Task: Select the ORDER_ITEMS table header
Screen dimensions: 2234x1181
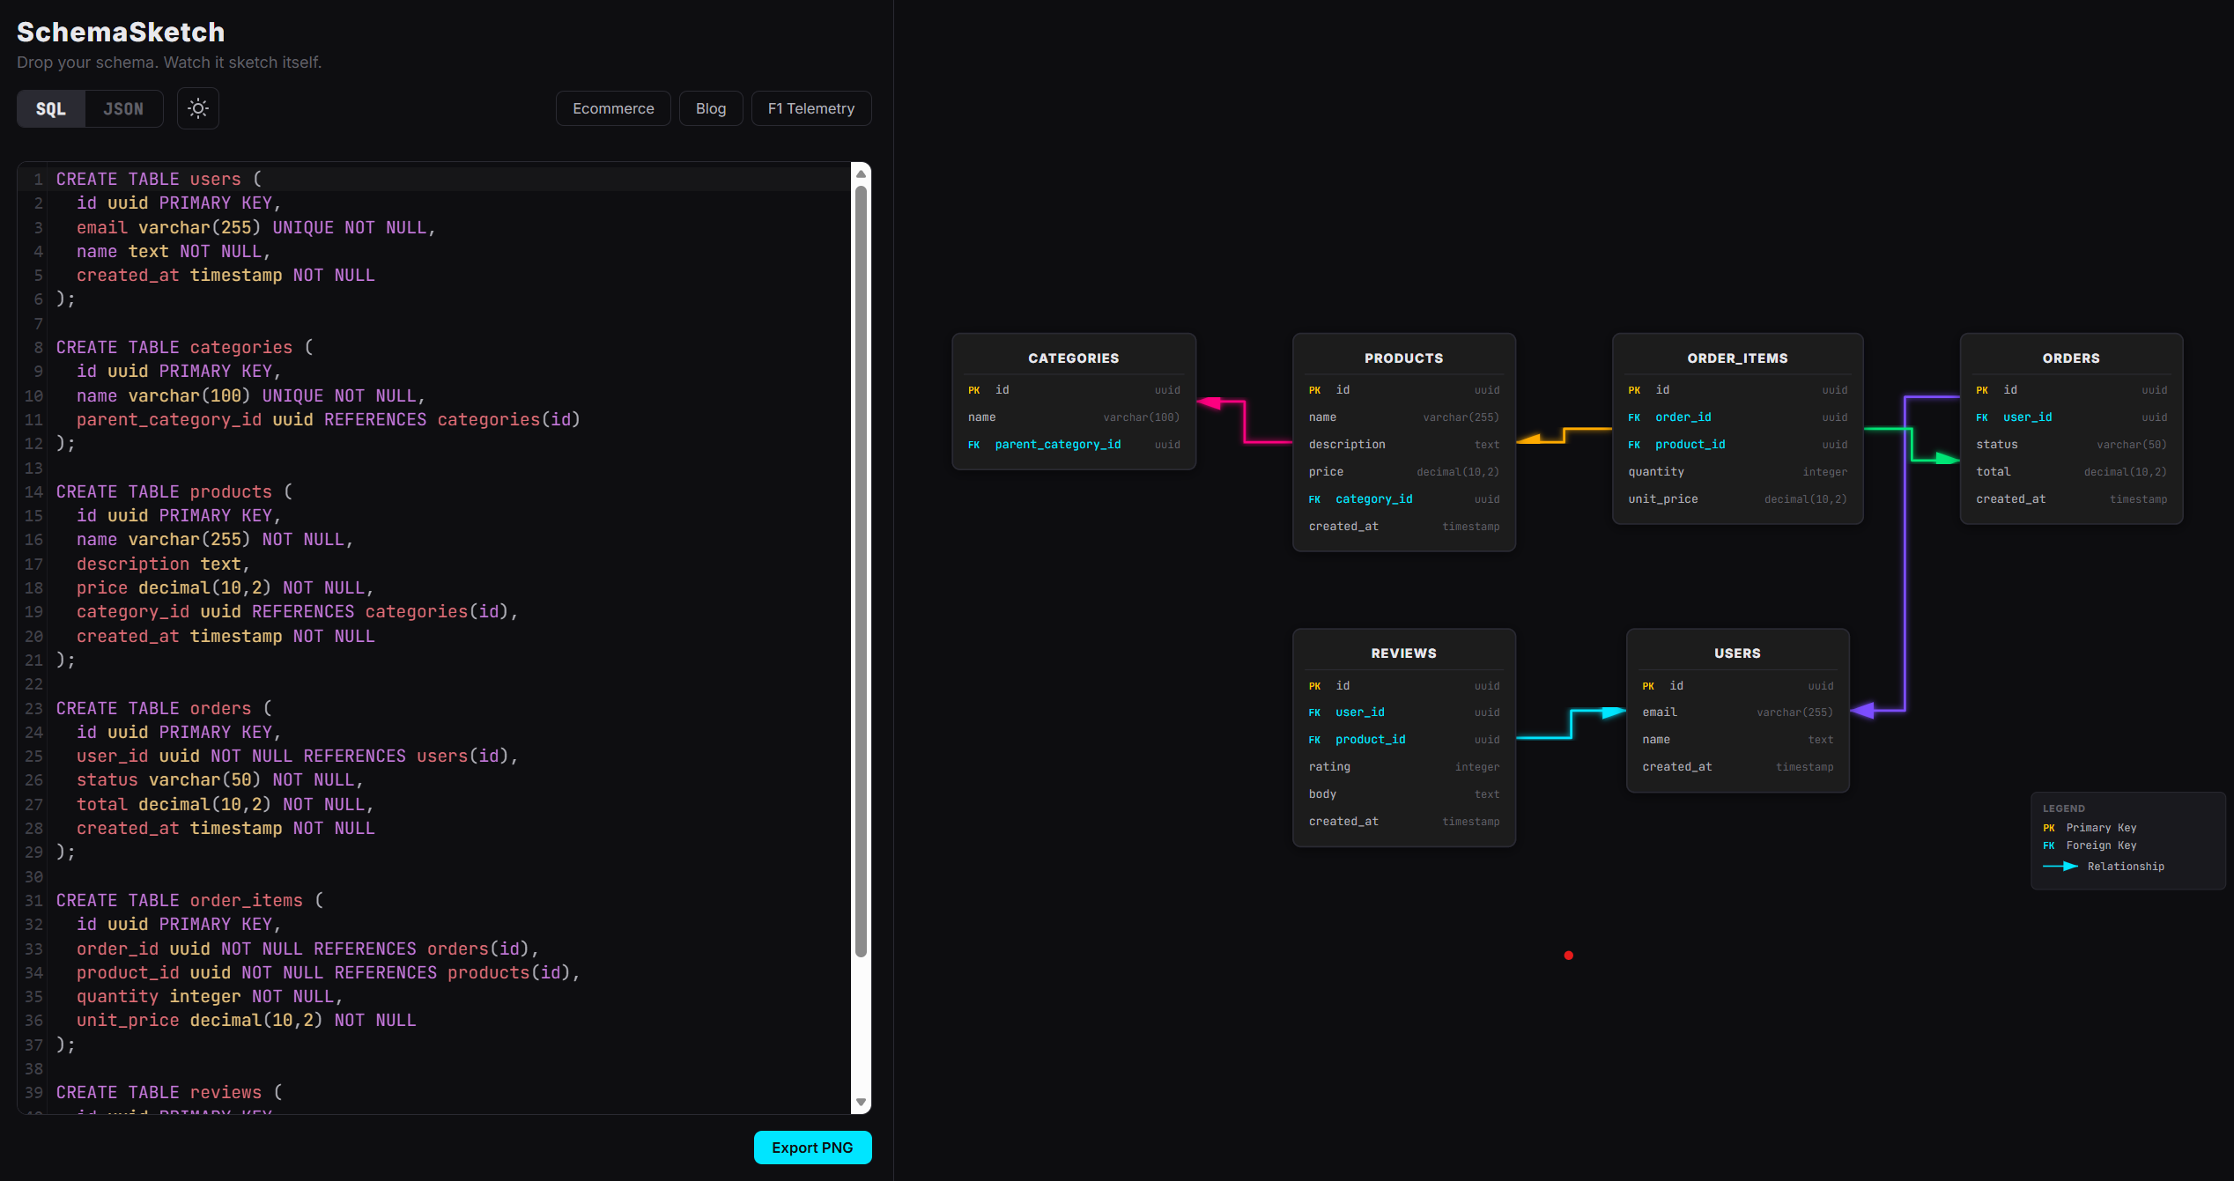Action: 1738,358
